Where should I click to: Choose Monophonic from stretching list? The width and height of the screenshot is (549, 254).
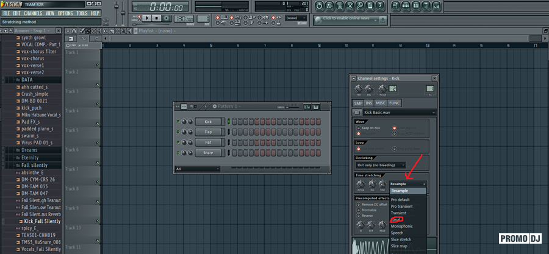click(x=402, y=225)
